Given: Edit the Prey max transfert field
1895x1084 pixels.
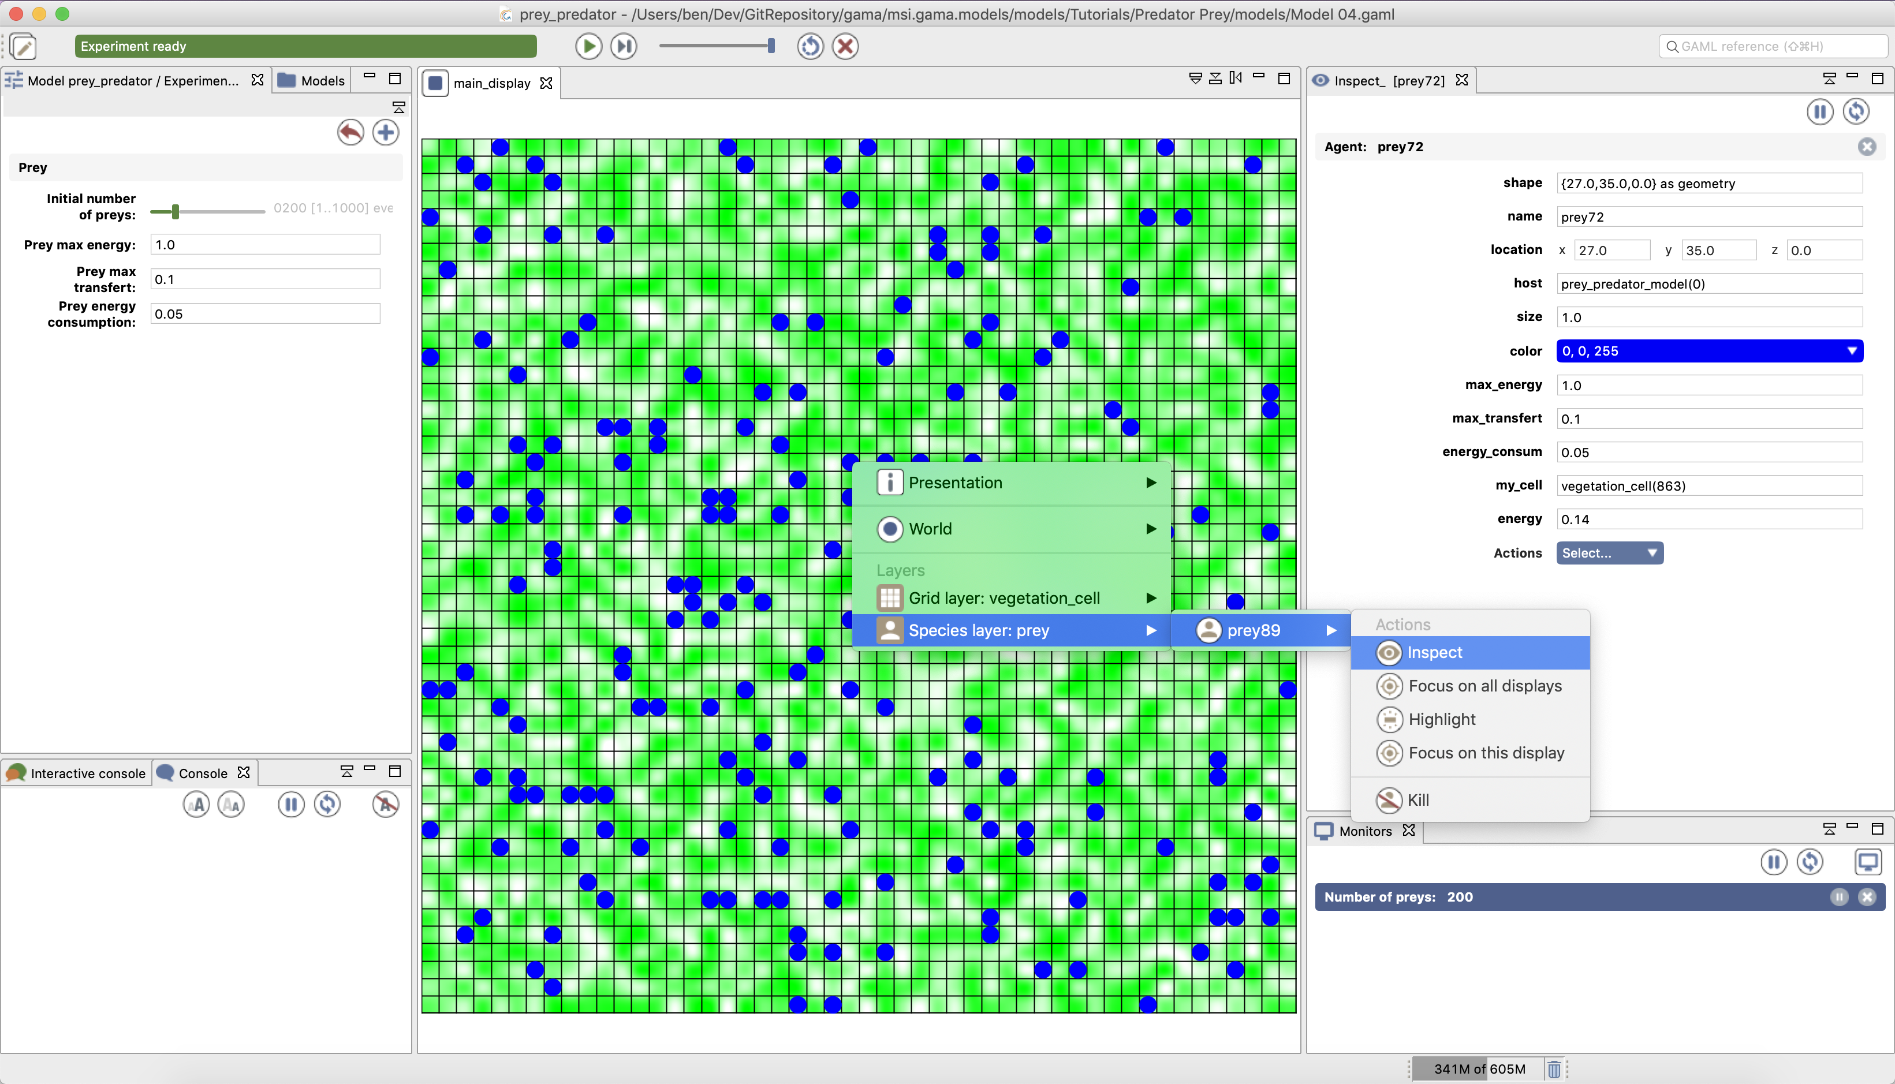Looking at the screenshot, I should 265,279.
